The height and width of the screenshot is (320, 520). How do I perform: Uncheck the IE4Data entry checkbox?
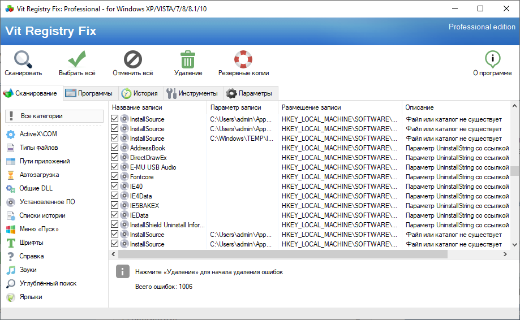click(x=115, y=196)
